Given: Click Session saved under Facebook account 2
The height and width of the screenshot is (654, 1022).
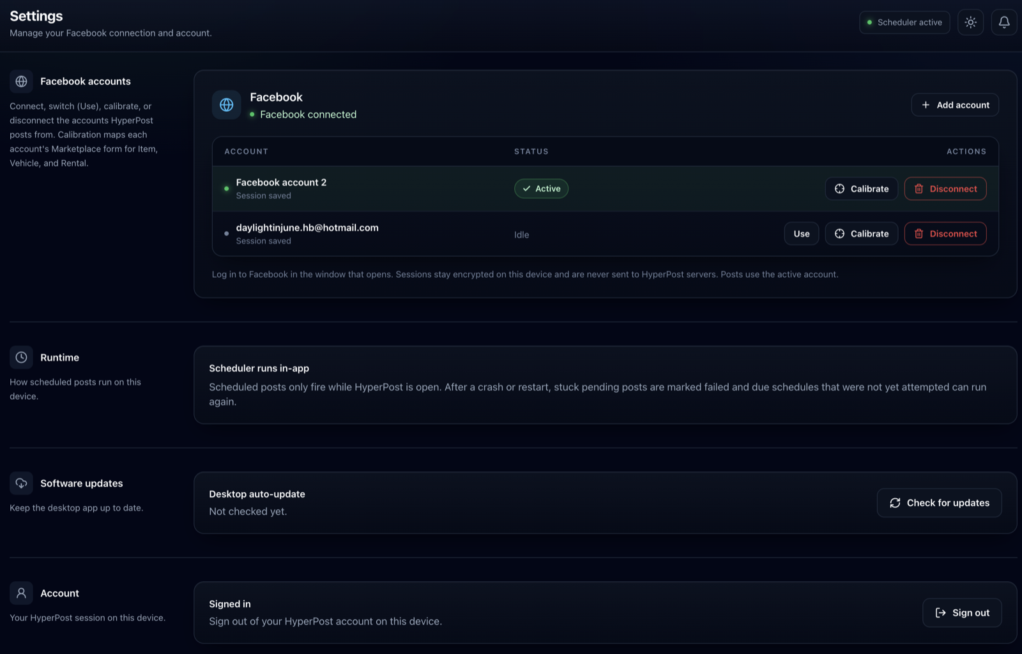Looking at the screenshot, I should [263, 195].
